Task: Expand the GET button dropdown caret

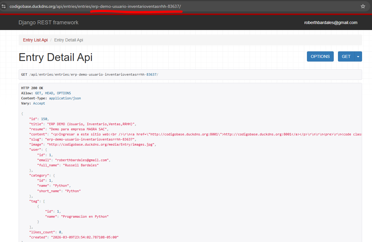Action: tap(358, 56)
